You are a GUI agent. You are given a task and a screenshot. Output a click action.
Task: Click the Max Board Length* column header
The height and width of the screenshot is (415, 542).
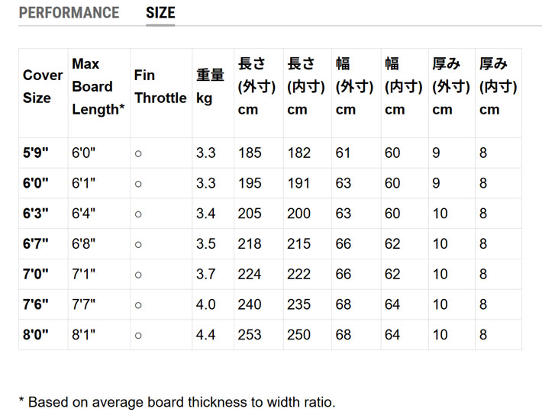98,87
